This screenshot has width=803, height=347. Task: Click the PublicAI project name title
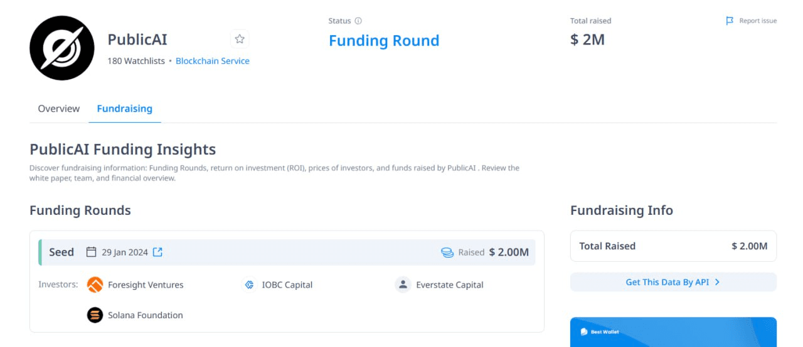coord(137,39)
